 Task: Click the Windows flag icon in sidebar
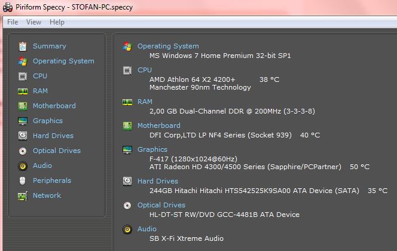pyautogui.click(x=23, y=61)
